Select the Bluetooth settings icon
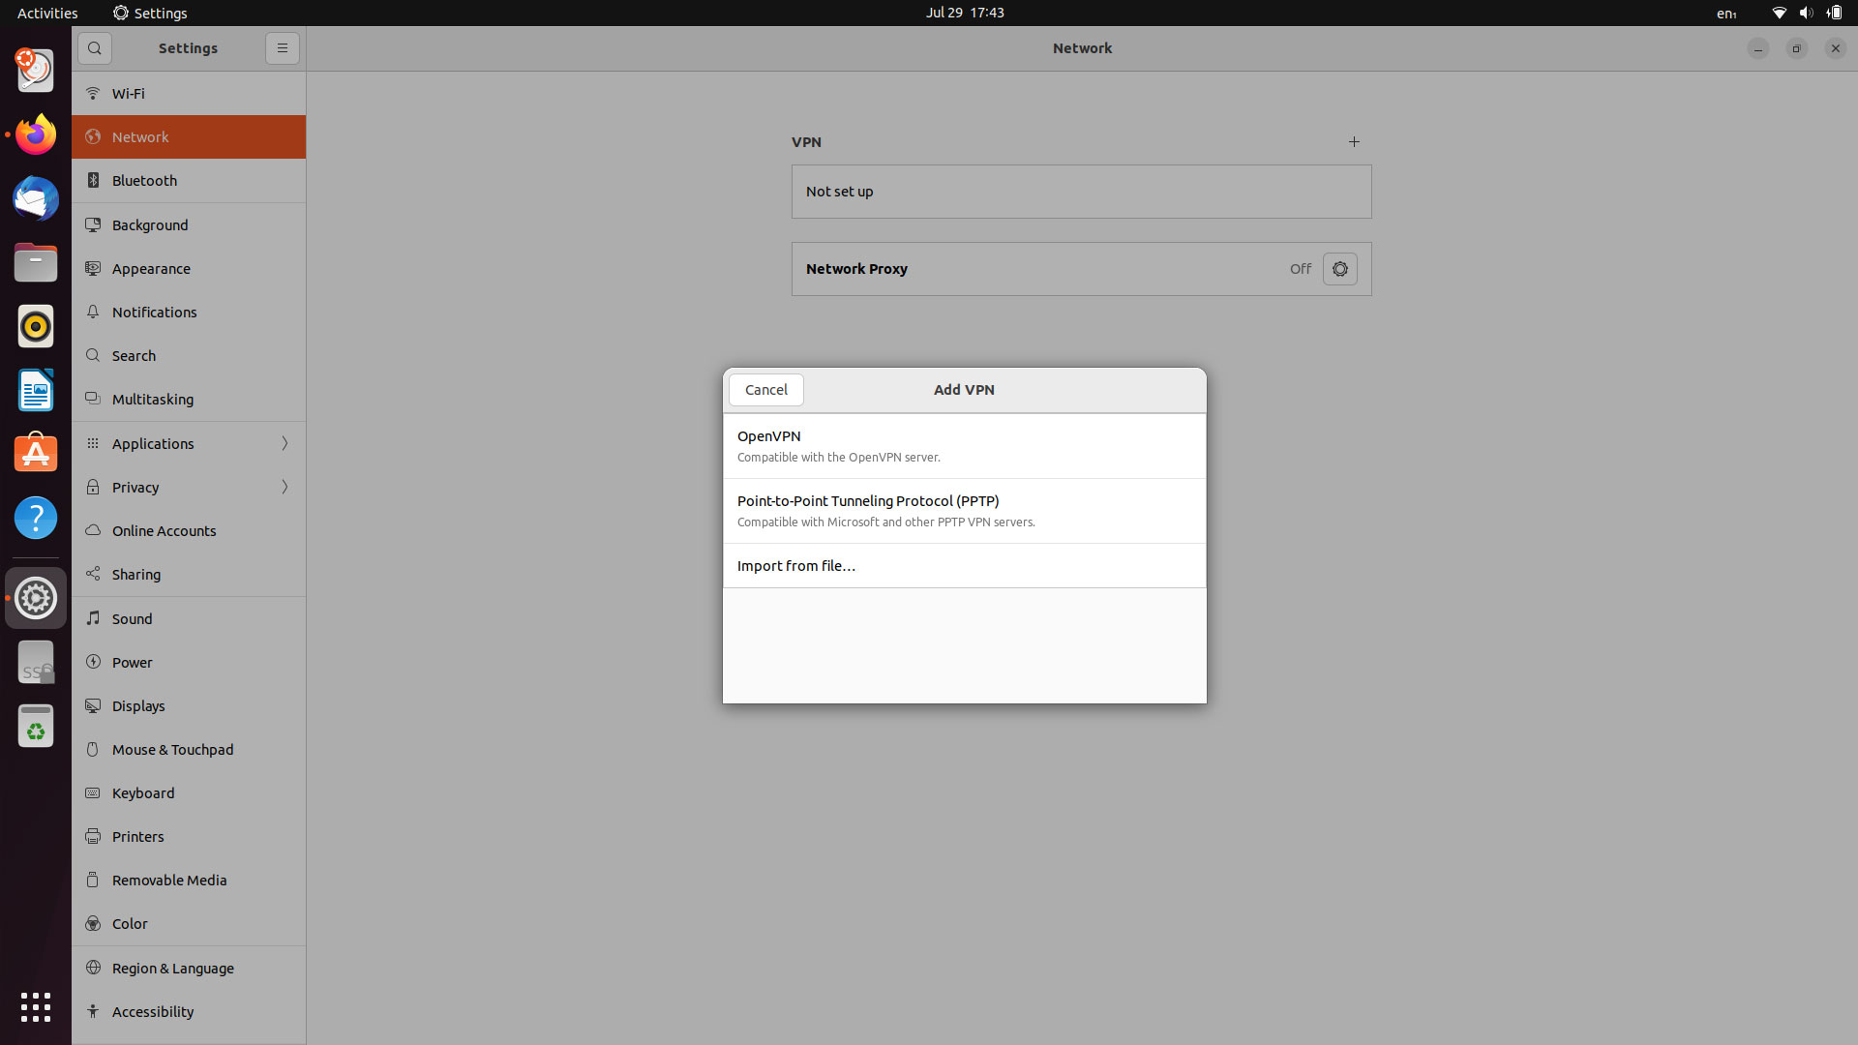1858x1045 pixels. pos(93,180)
